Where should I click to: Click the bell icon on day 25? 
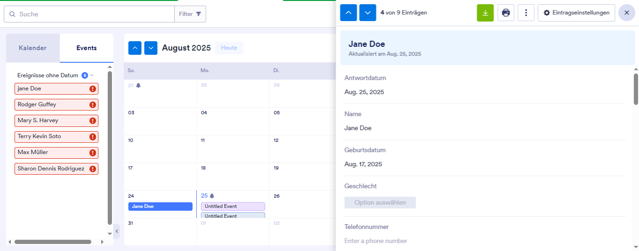point(212,196)
